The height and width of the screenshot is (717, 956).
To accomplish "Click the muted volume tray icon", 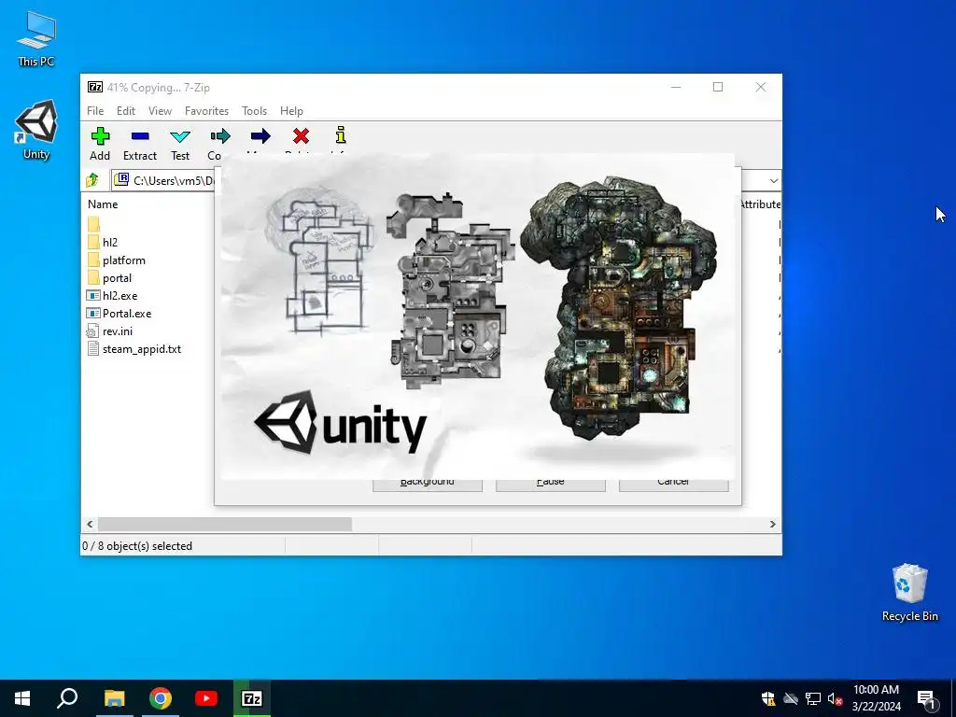I will (x=835, y=698).
